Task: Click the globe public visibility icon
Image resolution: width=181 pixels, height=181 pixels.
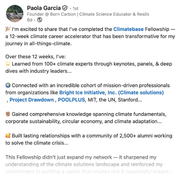Action: 40,20
